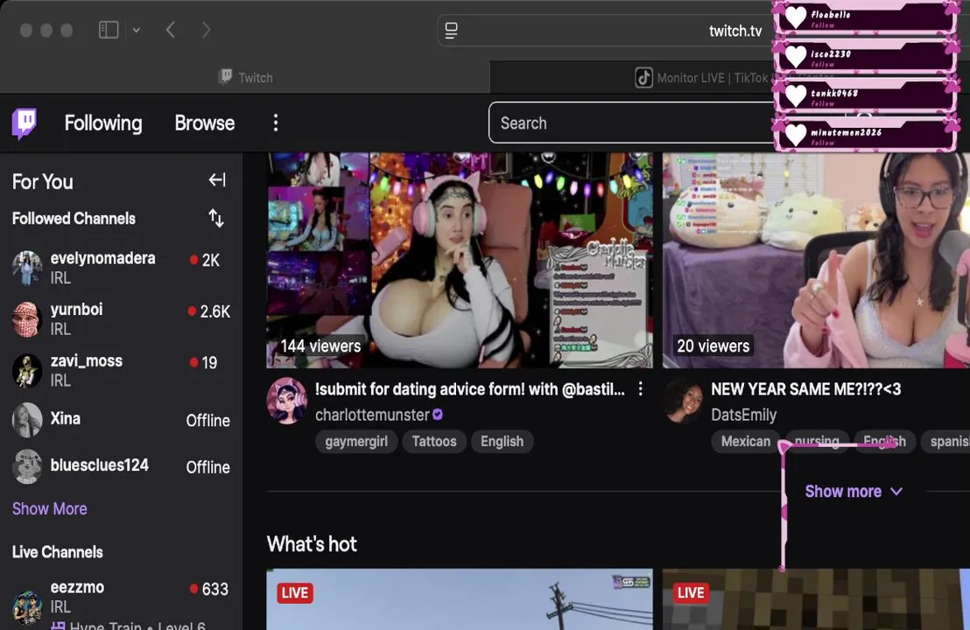This screenshot has height=630, width=970.
Task: Sort Followed Channels with arrows icon
Action: pos(216,218)
